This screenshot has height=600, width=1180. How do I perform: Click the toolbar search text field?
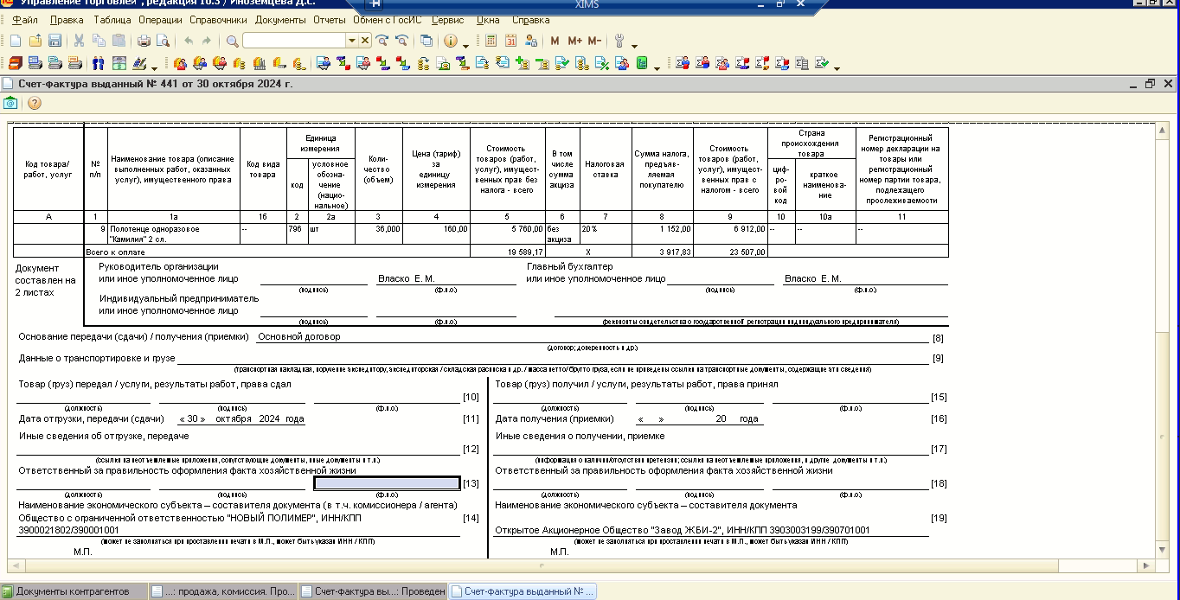point(294,41)
